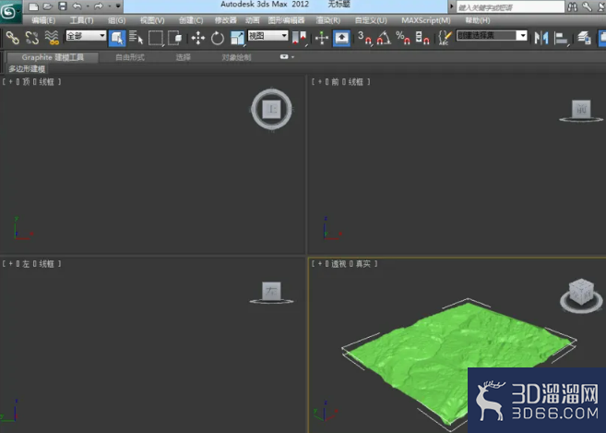Open the 3ds Max application menu logo
Image resolution: width=606 pixels, height=433 pixels.
click(x=10, y=11)
